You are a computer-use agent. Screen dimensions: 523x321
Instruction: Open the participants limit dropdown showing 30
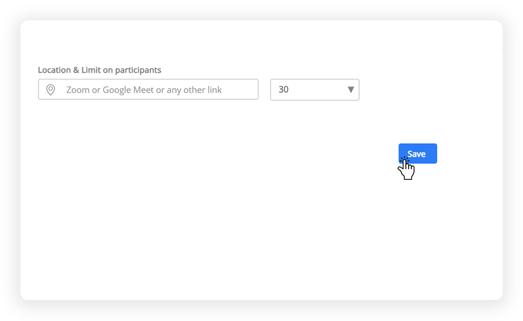(x=315, y=89)
